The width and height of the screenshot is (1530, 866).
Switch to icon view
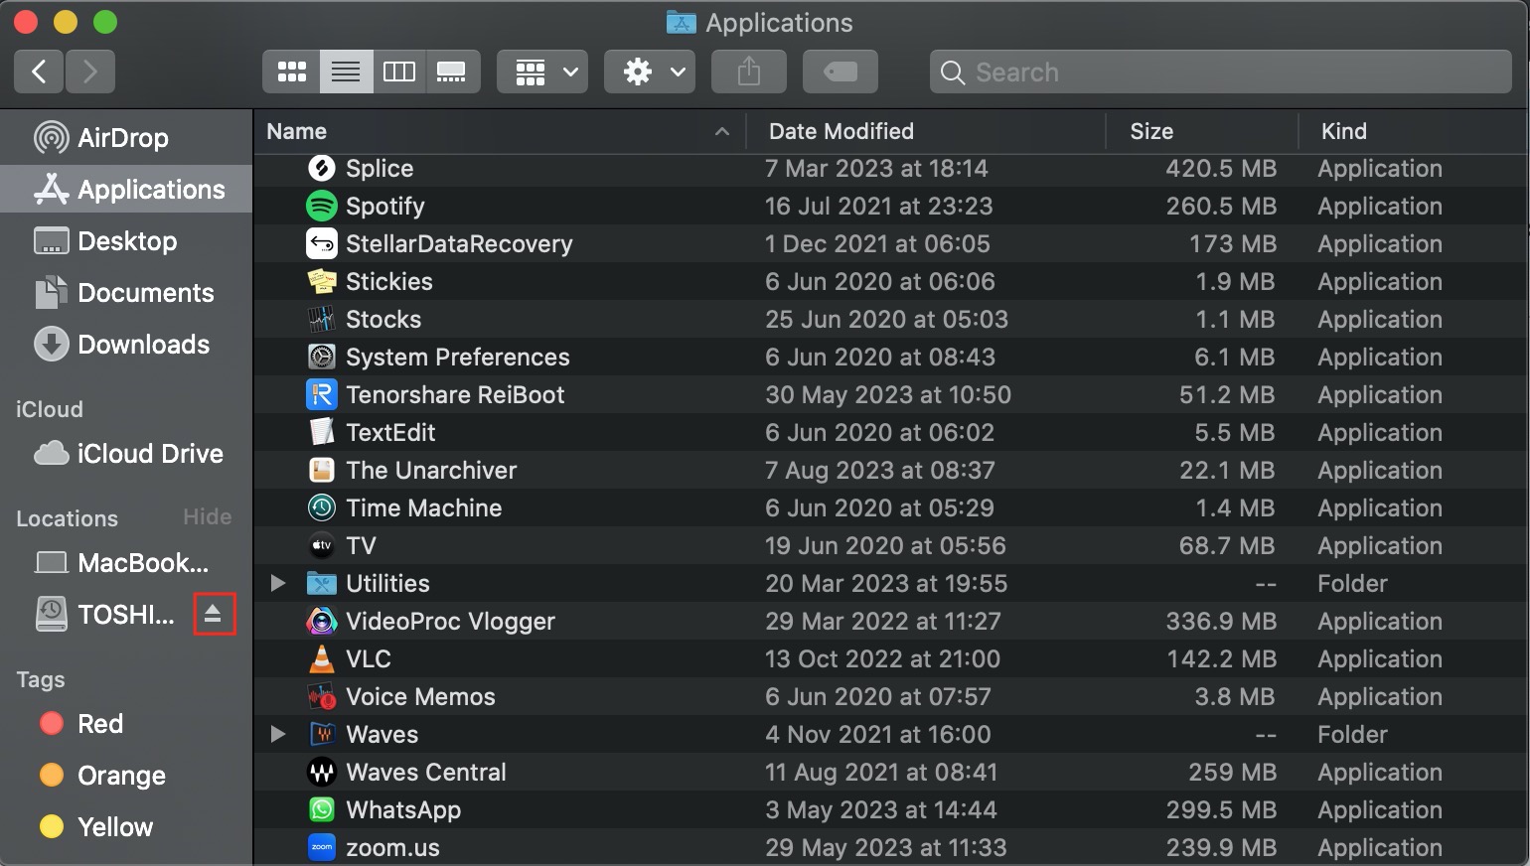pos(291,72)
